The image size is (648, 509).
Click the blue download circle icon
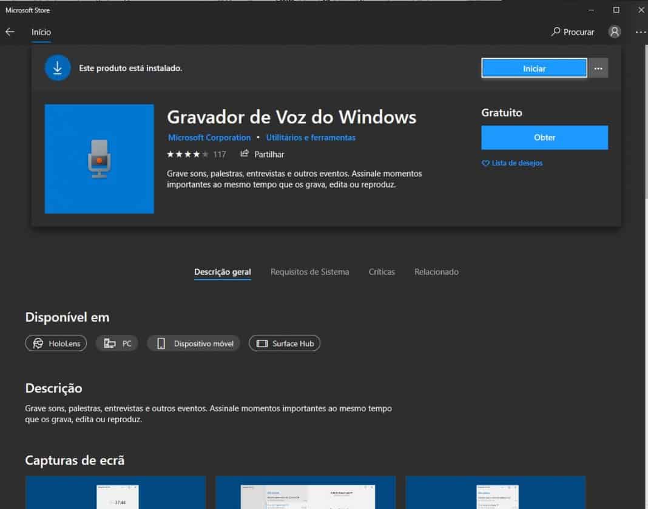click(x=58, y=68)
